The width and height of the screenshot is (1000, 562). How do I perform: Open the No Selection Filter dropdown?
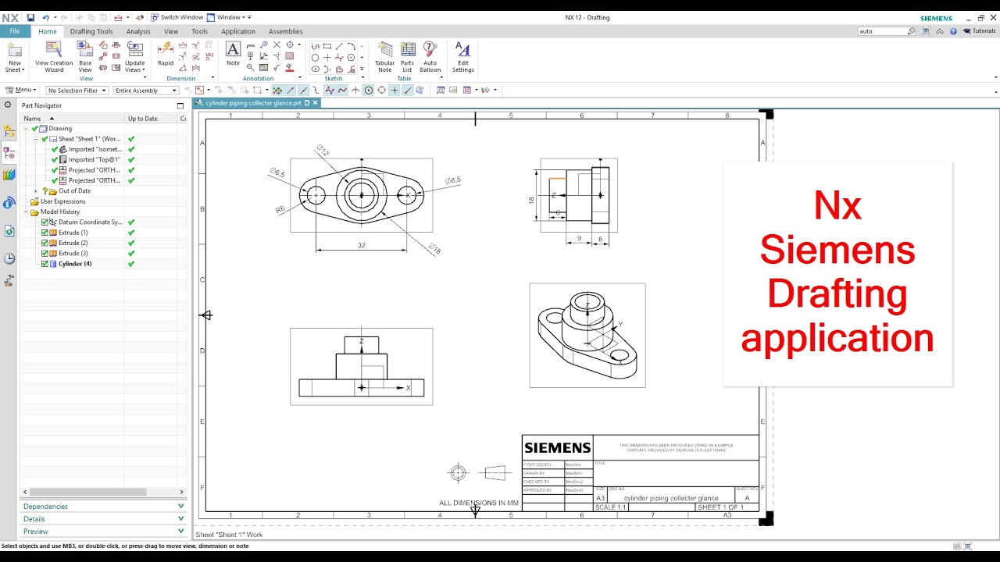77,91
